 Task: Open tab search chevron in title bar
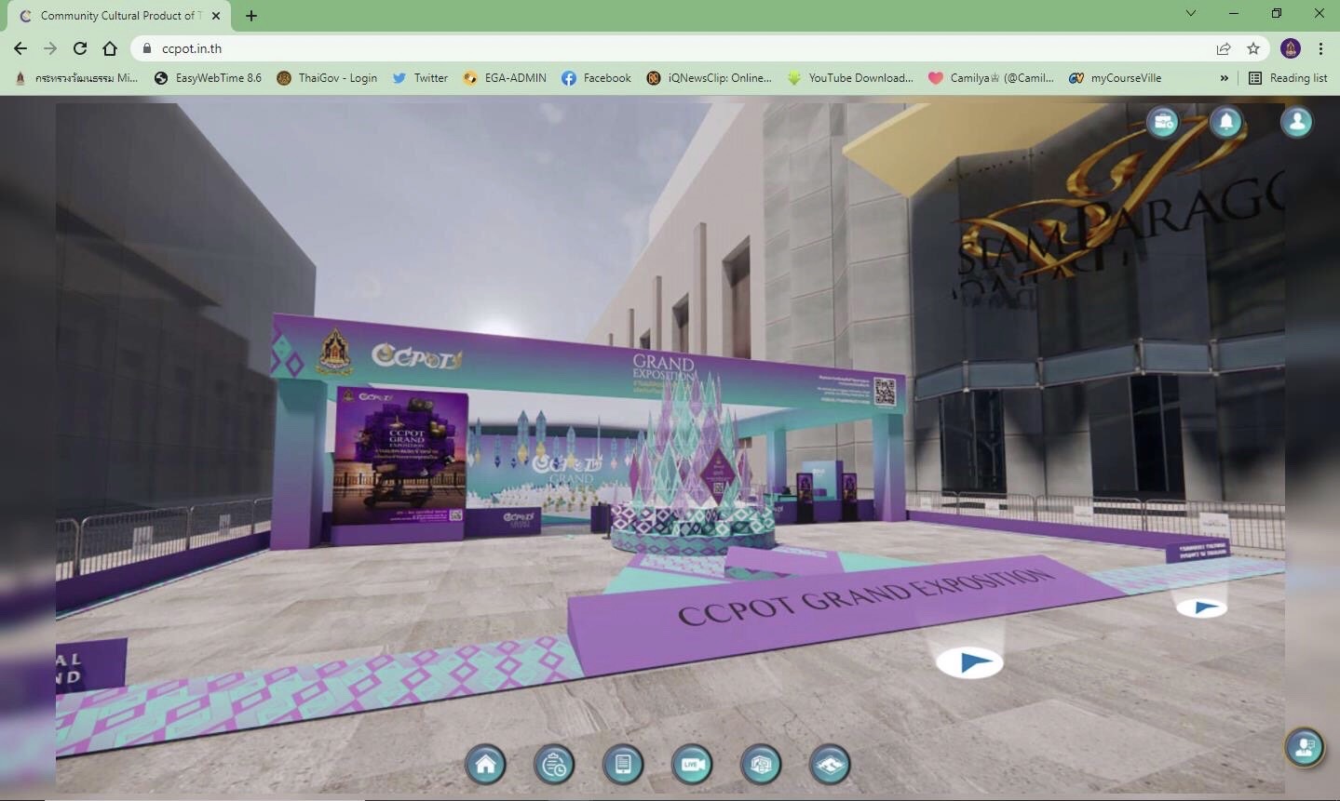[1191, 13]
